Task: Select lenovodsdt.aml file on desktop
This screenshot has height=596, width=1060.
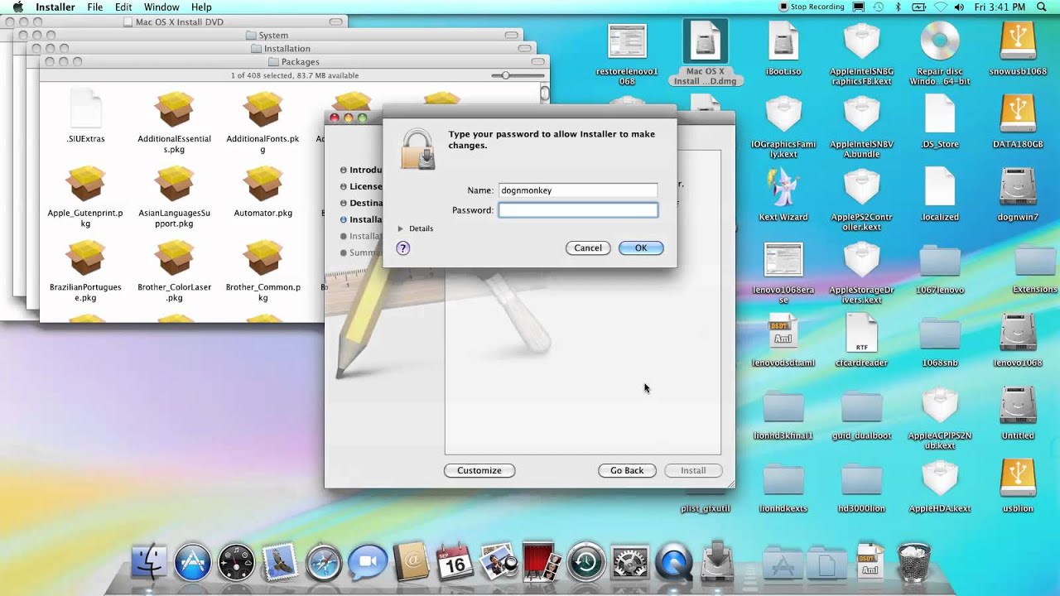Action: pos(783,334)
